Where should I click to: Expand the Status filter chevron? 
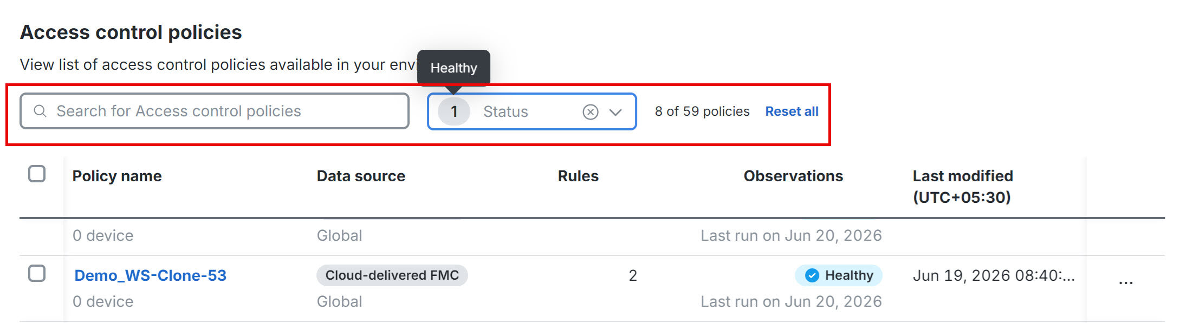[x=615, y=112]
